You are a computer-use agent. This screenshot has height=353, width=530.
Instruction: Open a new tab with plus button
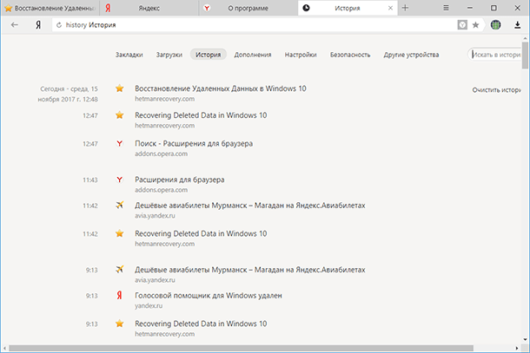pos(405,8)
